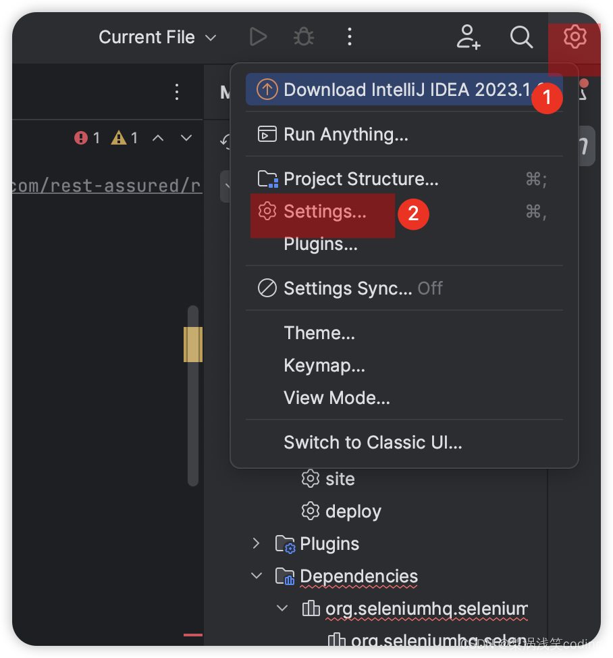Open the Current File run configuration dropdown

pos(158,37)
